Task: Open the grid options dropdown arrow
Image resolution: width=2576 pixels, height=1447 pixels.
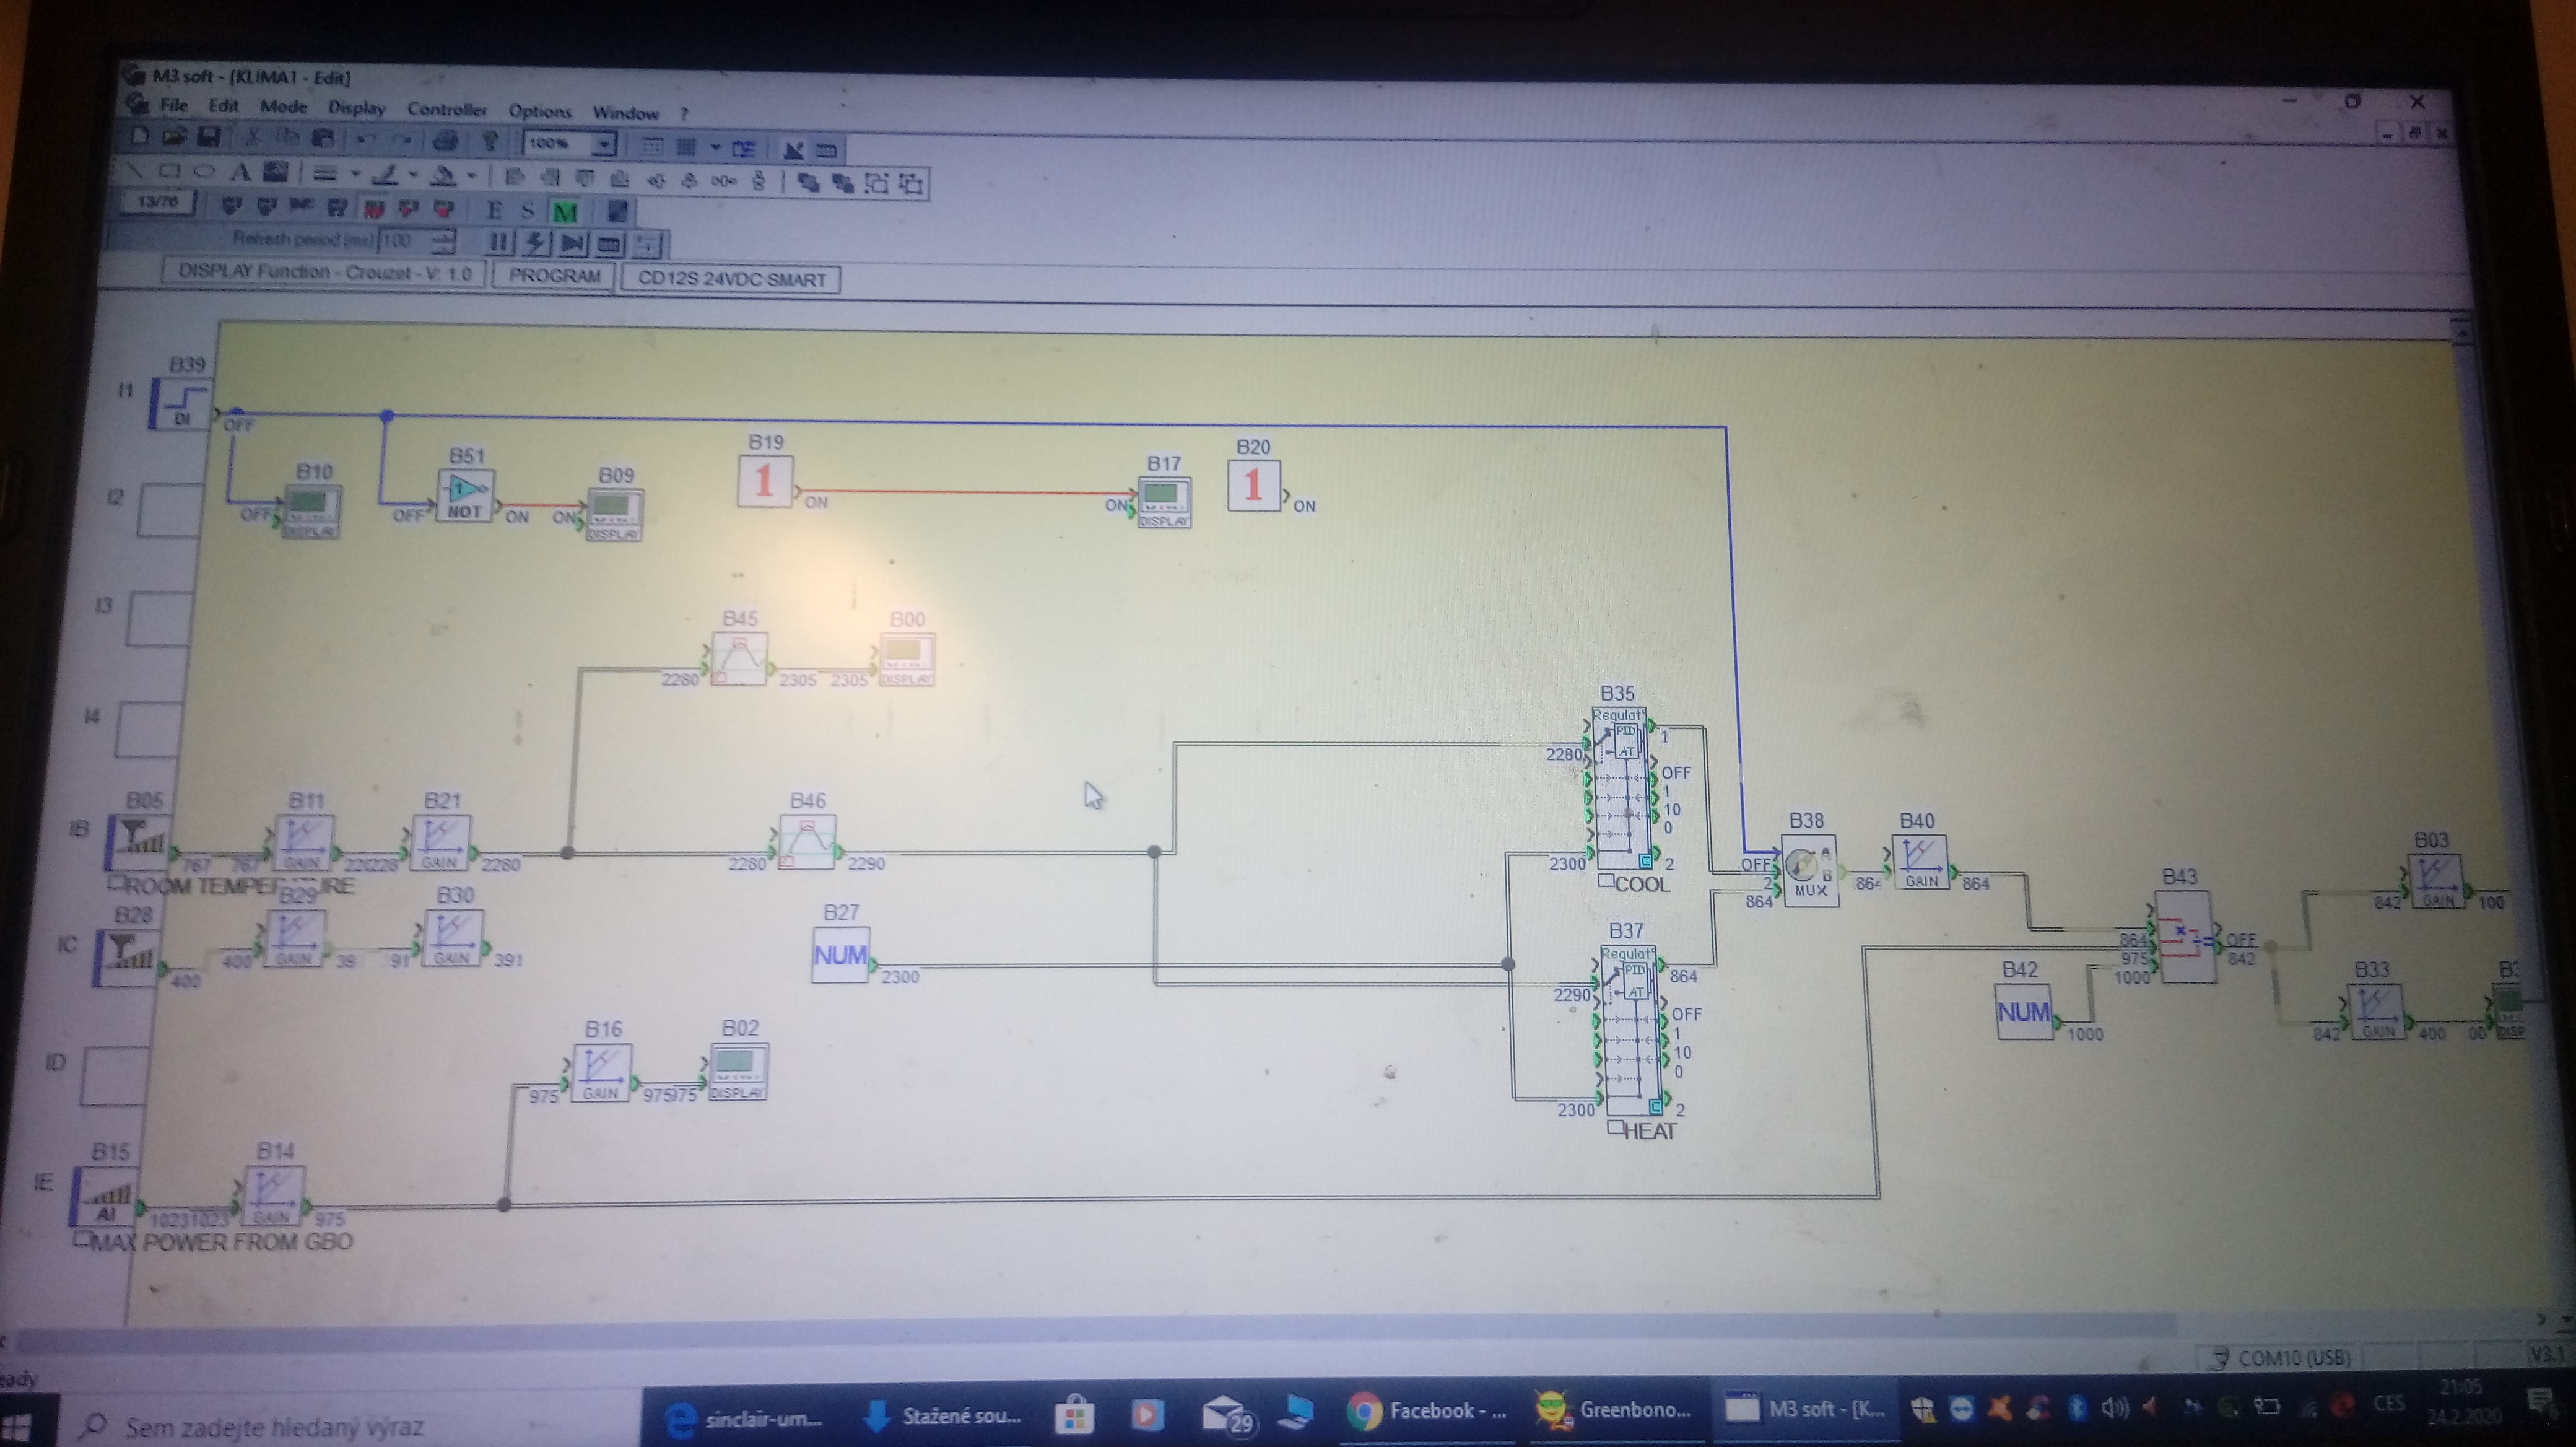Action: click(x=715, y=147)
